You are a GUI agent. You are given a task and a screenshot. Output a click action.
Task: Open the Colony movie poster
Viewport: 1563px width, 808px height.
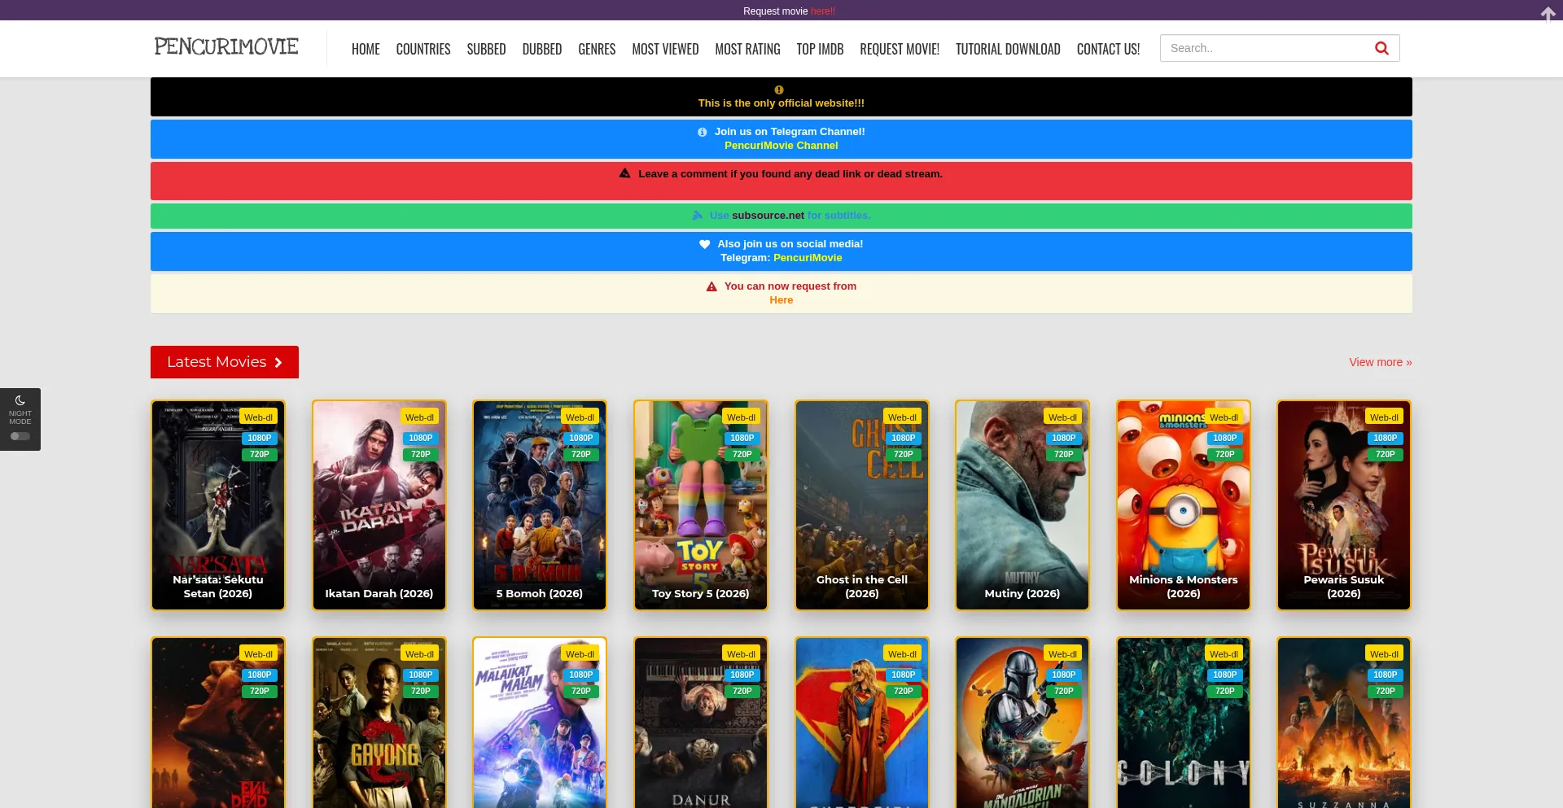click(1184, 723)
